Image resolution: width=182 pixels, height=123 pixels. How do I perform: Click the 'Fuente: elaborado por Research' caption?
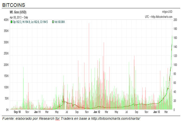[x=28, y=118]
